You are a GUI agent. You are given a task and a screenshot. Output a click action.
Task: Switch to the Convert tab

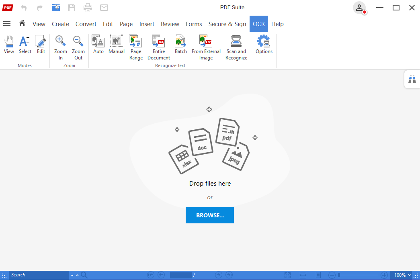86,24
